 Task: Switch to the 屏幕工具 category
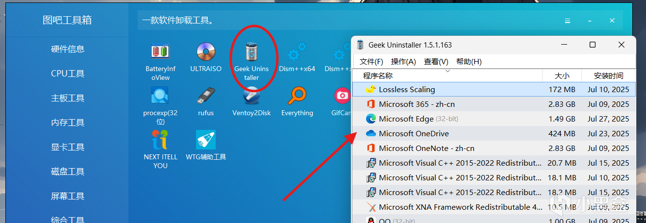[68, 196]
